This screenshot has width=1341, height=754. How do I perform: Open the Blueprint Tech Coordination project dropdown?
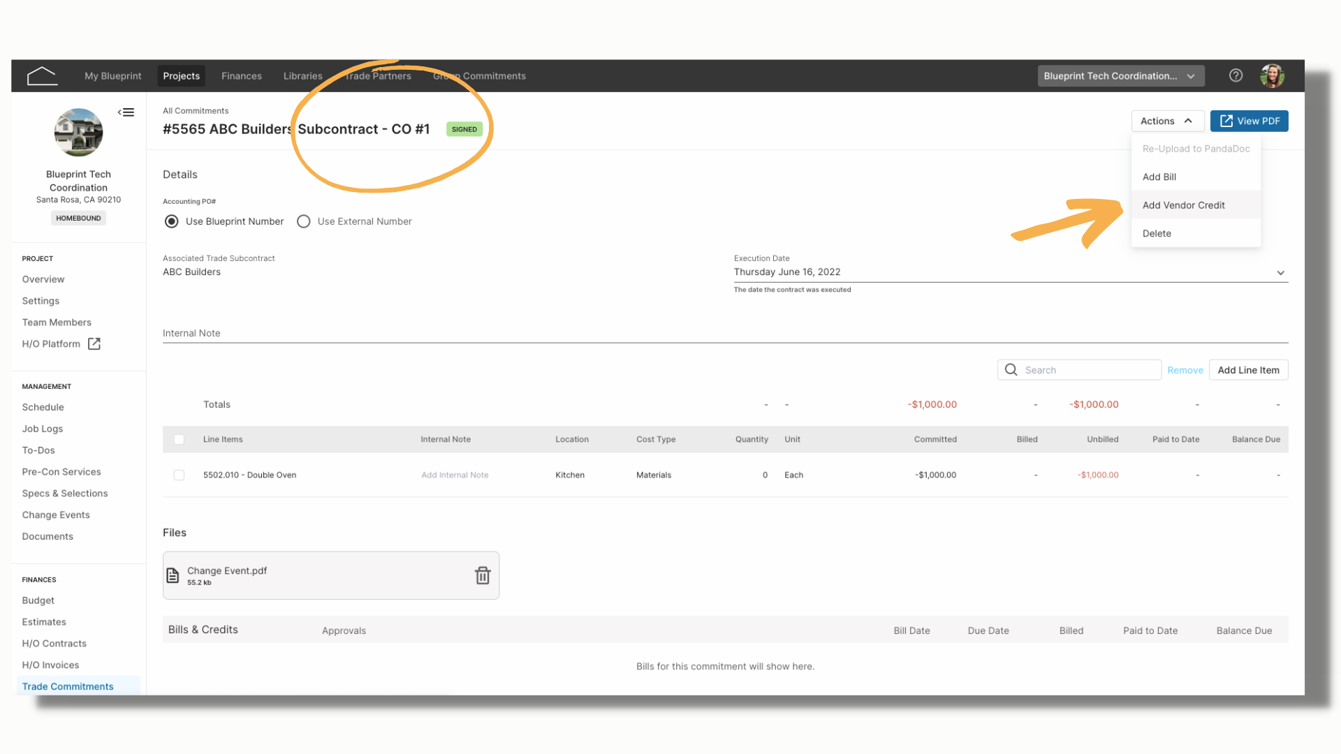point(1120,76)
